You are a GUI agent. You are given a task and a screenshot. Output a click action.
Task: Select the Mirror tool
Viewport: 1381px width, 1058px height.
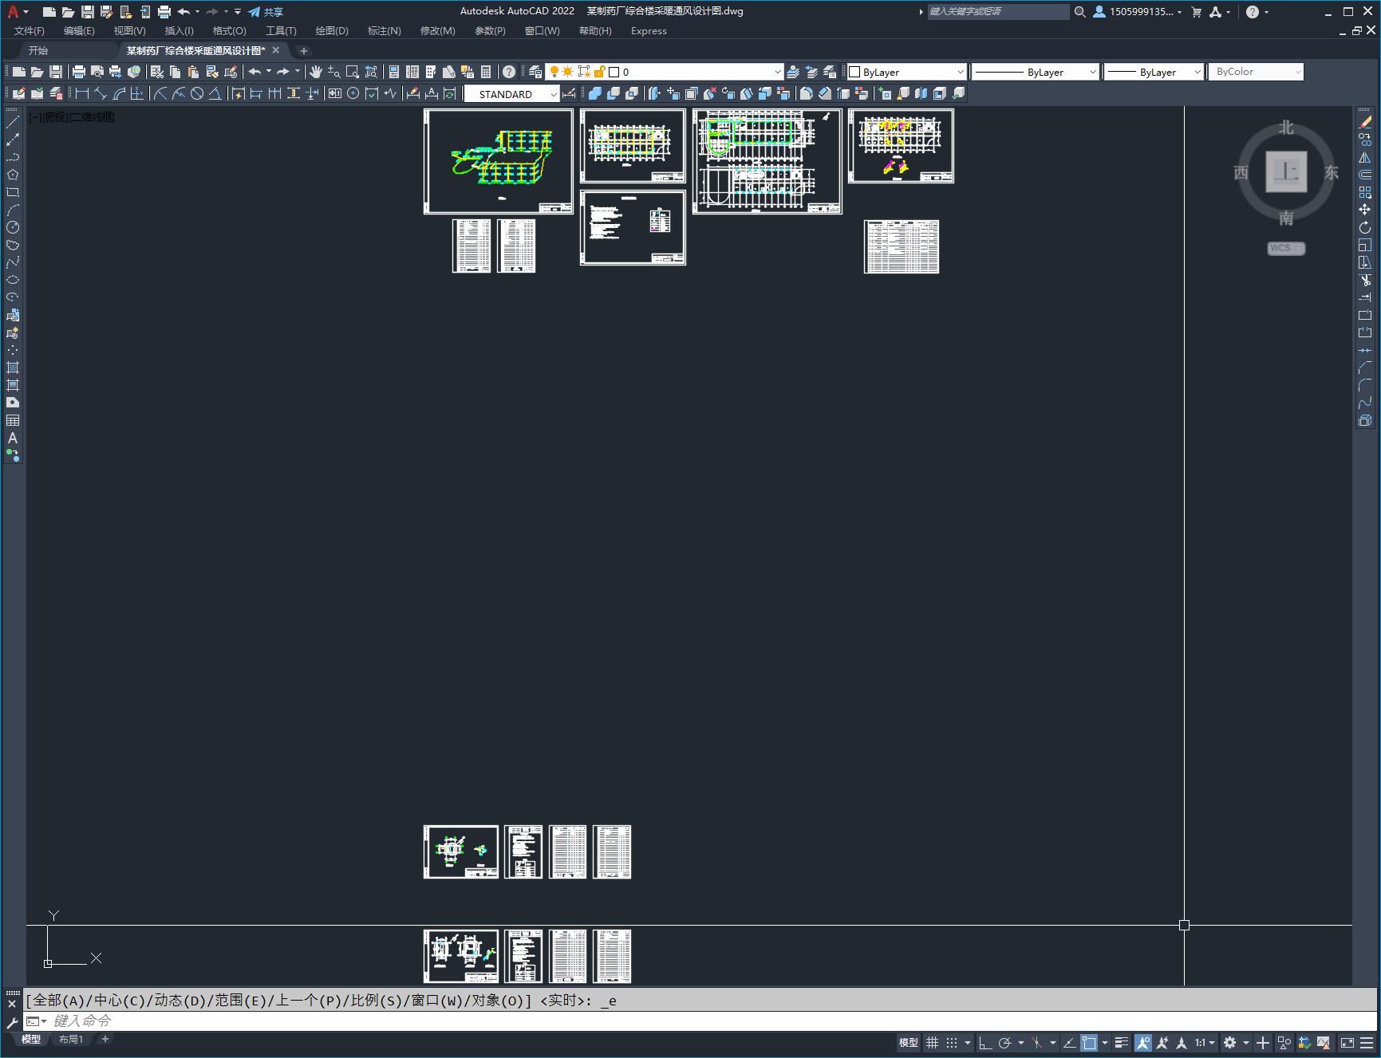(1365, 157)
